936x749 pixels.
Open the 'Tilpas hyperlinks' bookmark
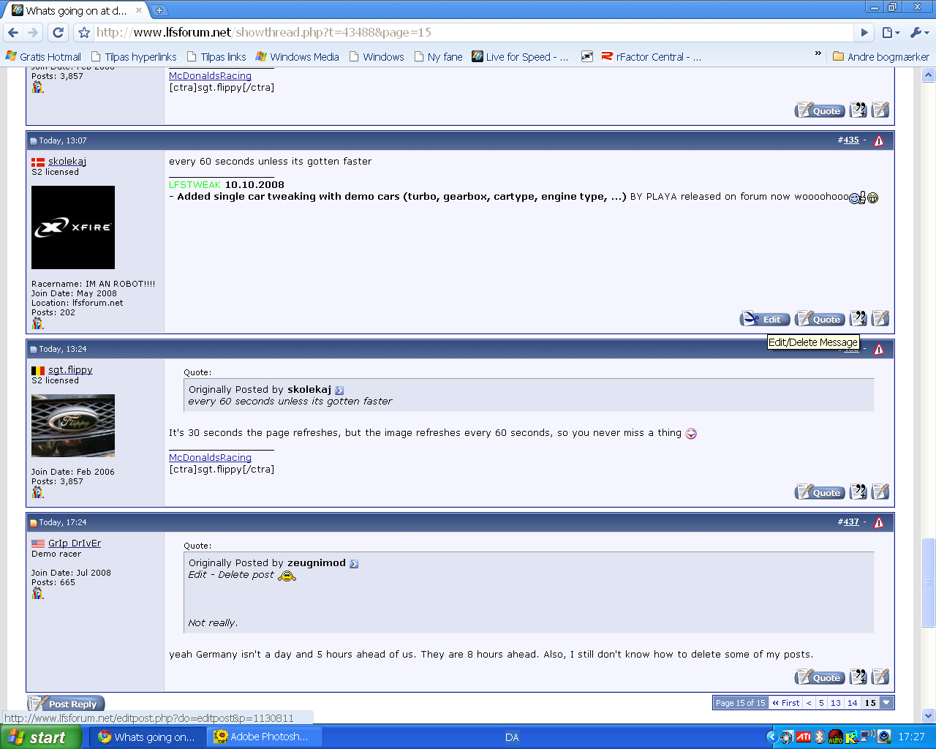point(134,56)
